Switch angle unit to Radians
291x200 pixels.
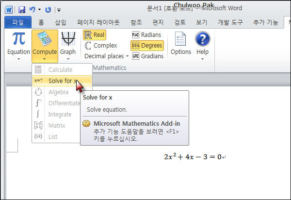(146, 35)
